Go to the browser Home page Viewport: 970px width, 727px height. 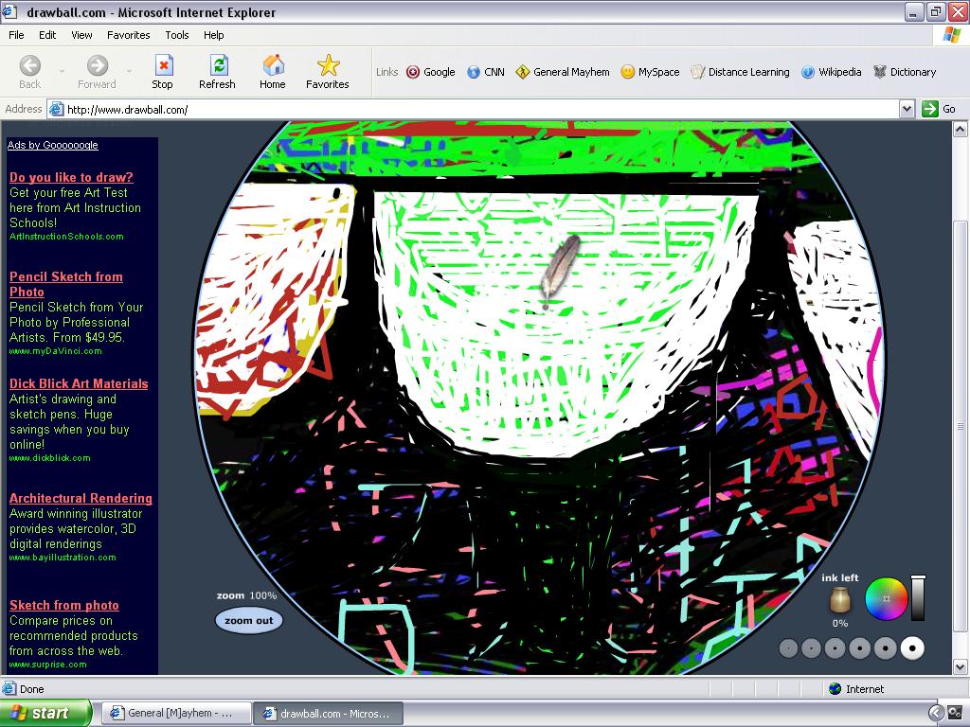(273, 72)
